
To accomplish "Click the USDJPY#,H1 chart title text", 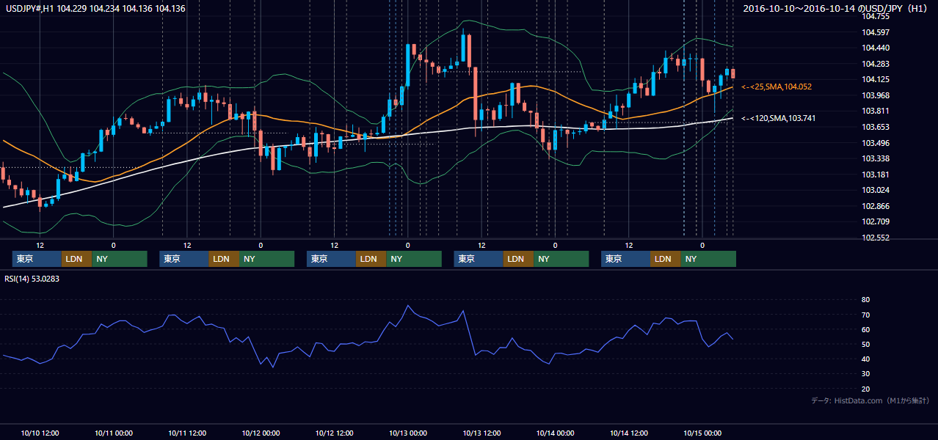I will pyautogui.click(x=96, y=9).
